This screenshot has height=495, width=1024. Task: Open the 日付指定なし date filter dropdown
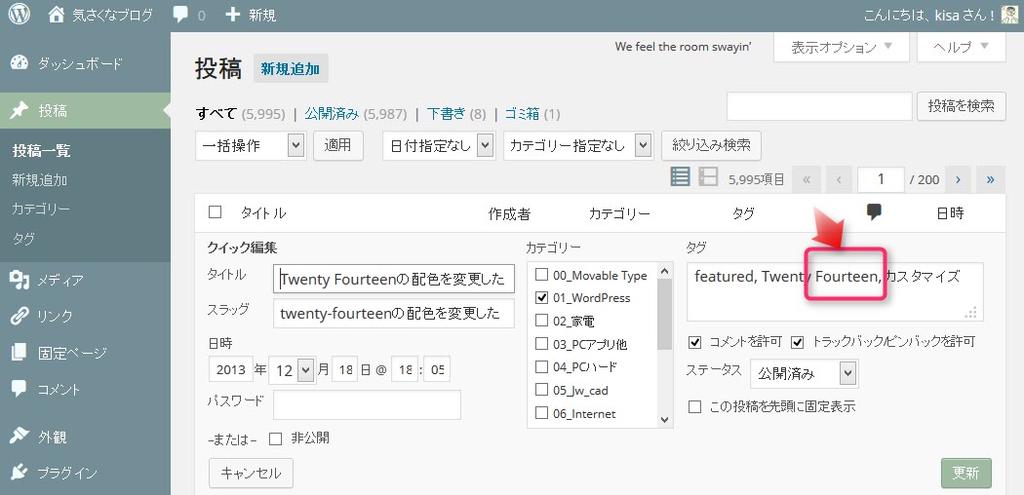[x=438, y=145]
